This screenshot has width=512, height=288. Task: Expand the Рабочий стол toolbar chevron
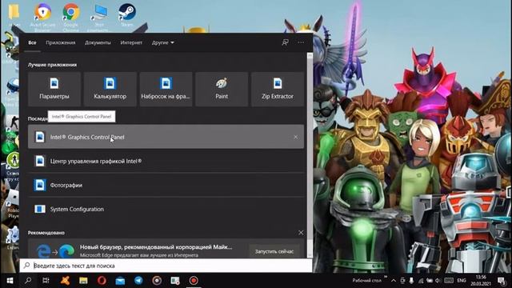coord(386,277)
